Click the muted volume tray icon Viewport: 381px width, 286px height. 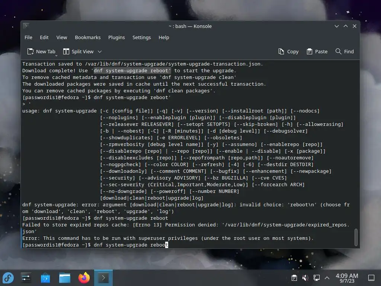pyautogui.click(x=305, y=278)
